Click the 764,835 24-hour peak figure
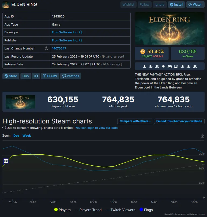Screen dimensions: 207x217 [118, 99]
